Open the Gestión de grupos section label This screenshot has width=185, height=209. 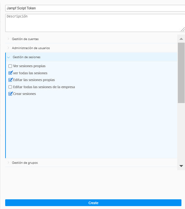tap(25, 163)
